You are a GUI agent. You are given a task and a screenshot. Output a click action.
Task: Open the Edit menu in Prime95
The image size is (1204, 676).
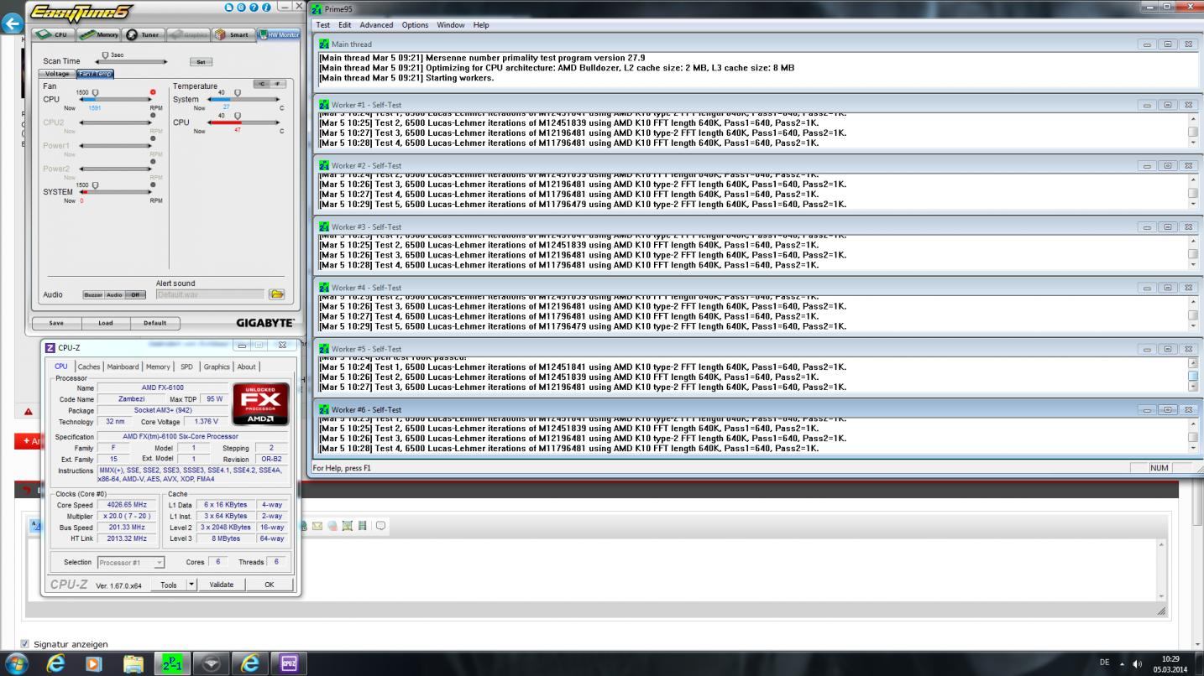(344, 25)
